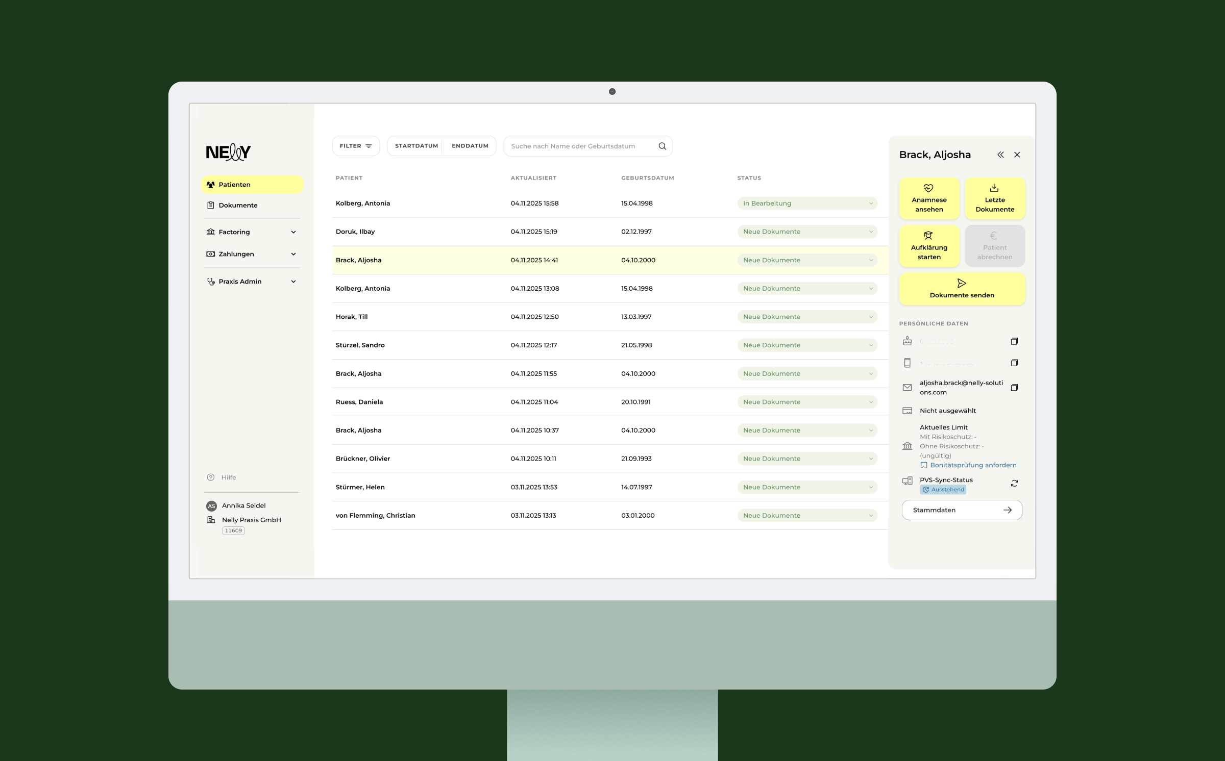Select Patienten in the sidebar
Screen dimensions: 1225x761
[x=235, y=185]
